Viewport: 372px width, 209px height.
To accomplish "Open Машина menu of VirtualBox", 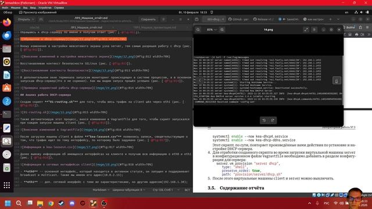I will (16, 8).
